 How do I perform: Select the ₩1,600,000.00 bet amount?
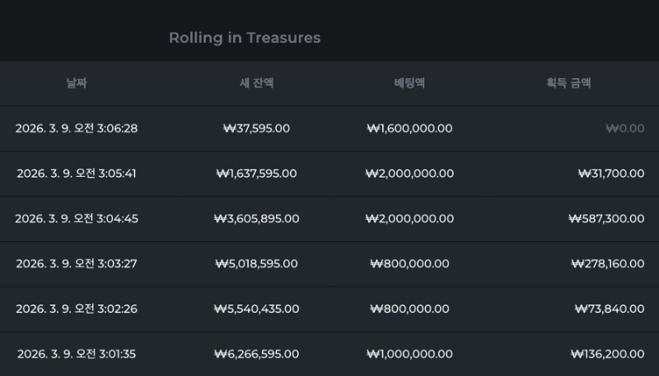click(409, 128)
